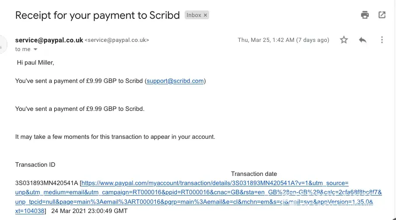Click the transaction ID 3S031893MN420541A text

[46, 183]
